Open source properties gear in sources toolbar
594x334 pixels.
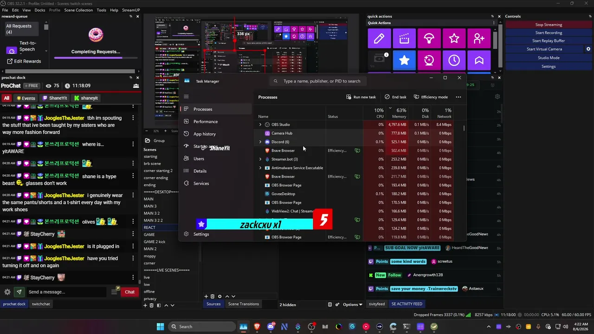pos(220,296)
